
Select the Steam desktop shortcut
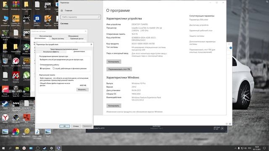(x=5, y=104)
